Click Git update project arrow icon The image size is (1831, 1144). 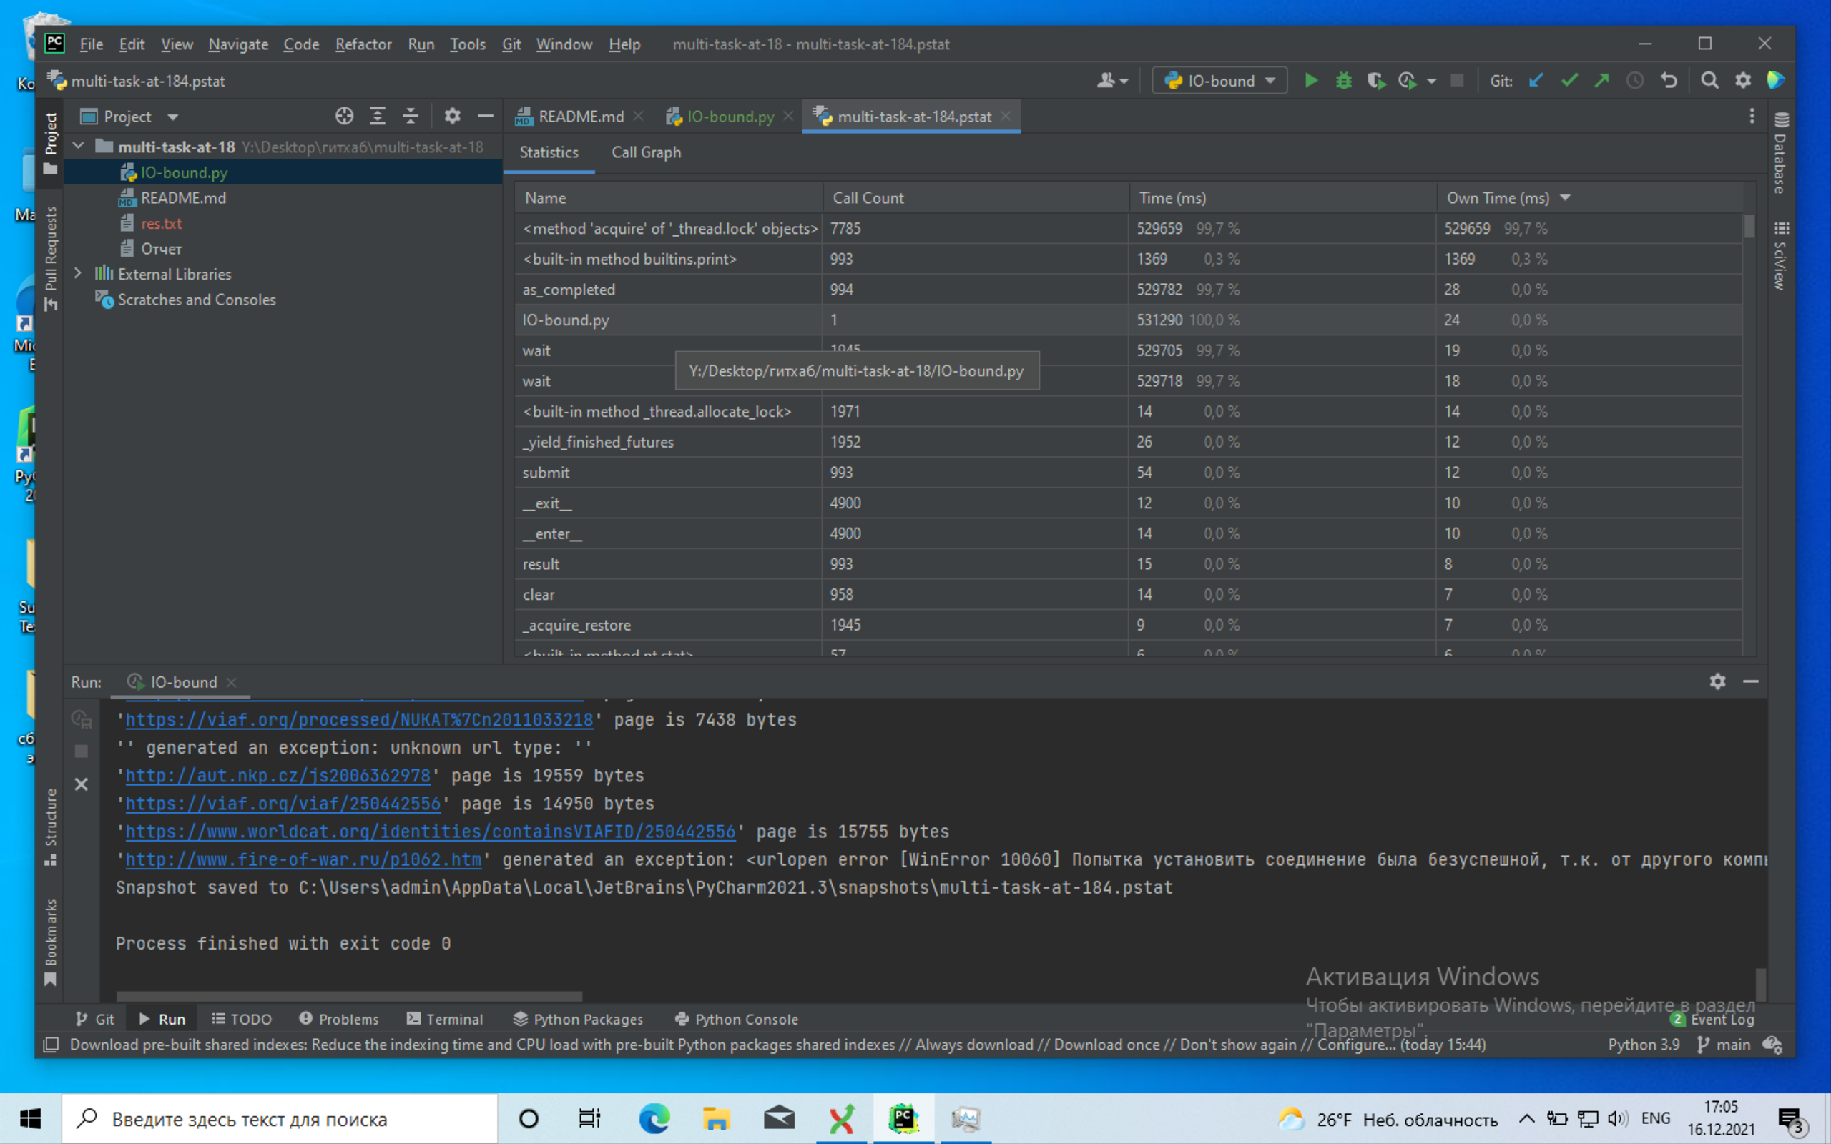[x=1536, y=80]
